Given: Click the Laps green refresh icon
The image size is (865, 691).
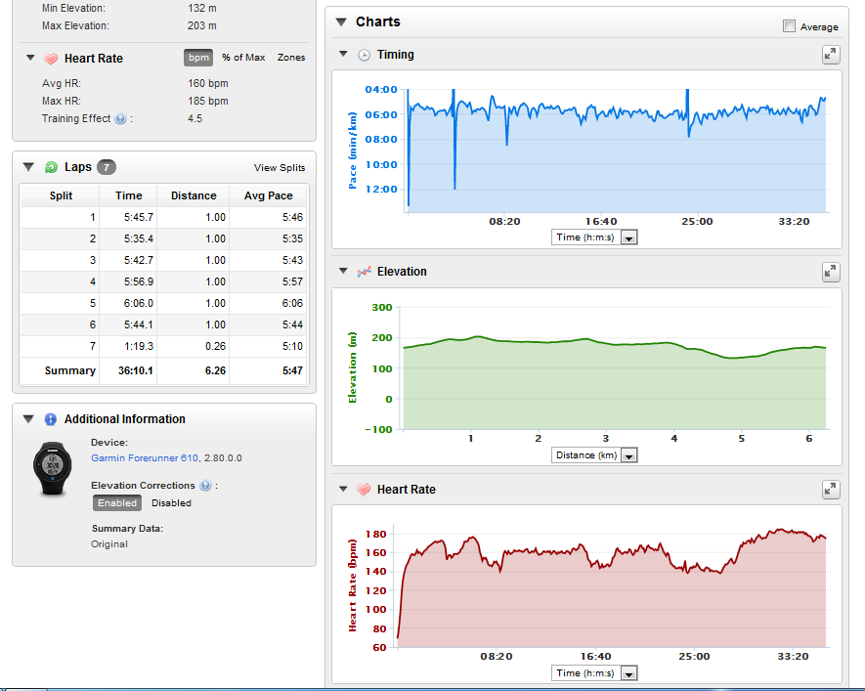Looking at the screenshot, I should coord(51,167).
